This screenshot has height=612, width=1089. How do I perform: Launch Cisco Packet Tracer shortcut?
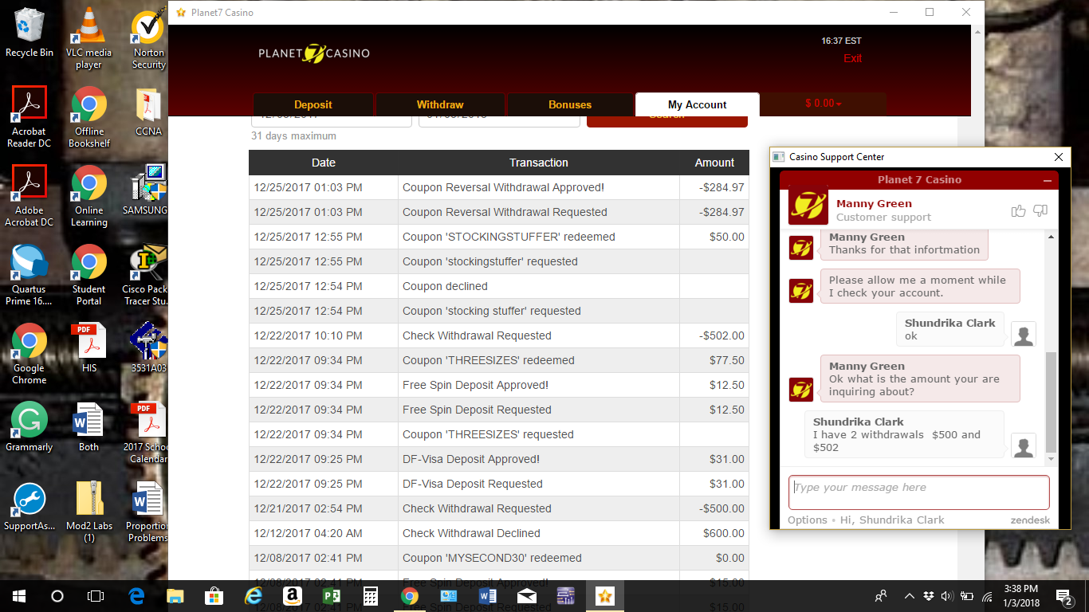(x=147, y=275)
